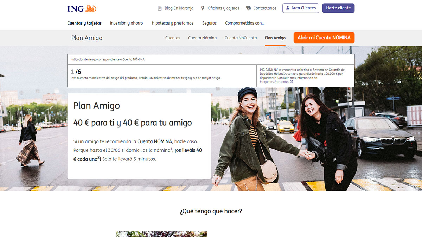This screenshot has width=422, height=237.
Task: Follow the Preguntas Frecuentes link
Action: pyautogui.click(x=274, y=82)
